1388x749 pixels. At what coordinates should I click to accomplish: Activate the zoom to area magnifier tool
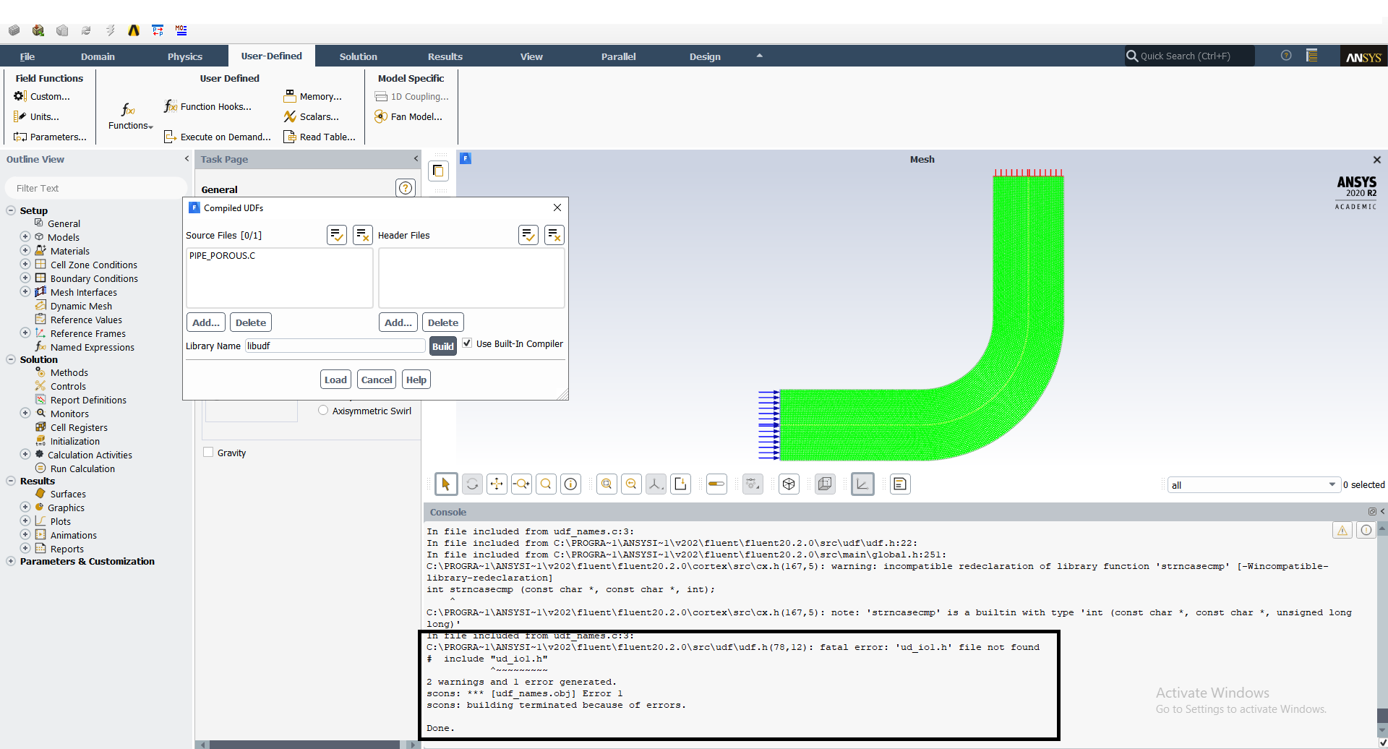[x=546, y=484]
